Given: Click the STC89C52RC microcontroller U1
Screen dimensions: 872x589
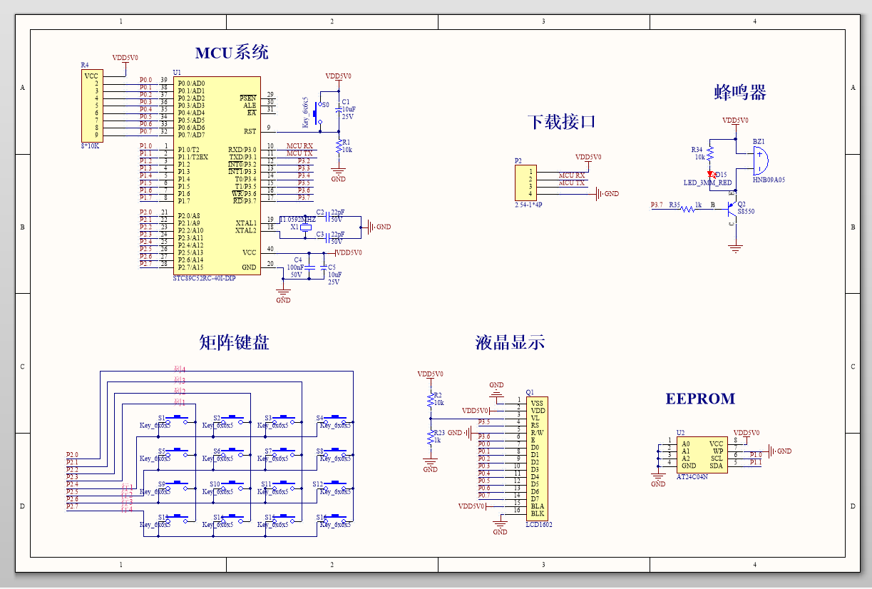Looking at the screenshot, I should pyautogui.click(x=217, y=175).
